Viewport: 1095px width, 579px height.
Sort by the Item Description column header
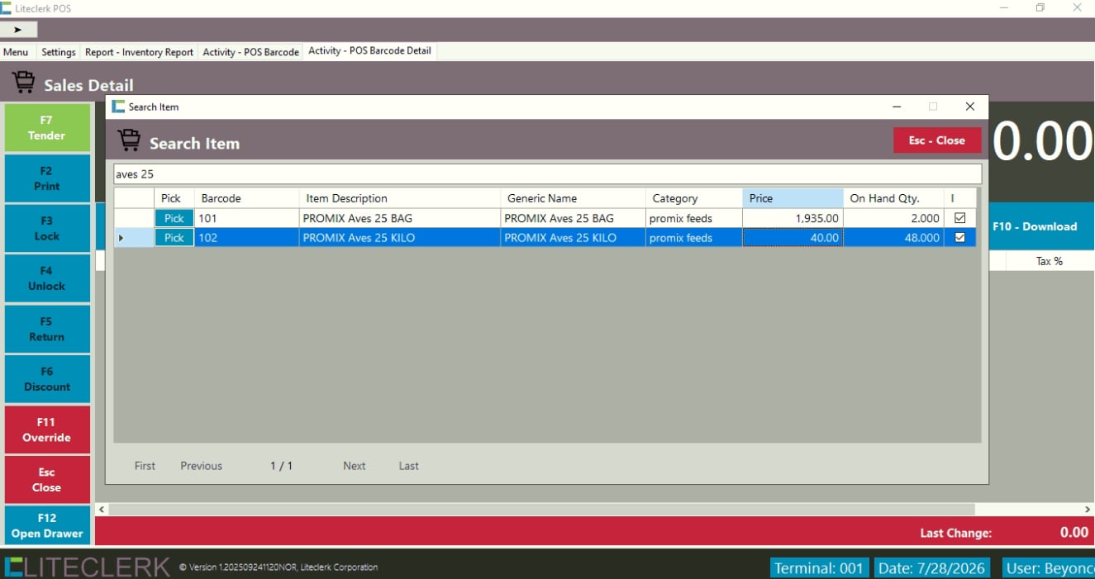tap(400, 198)
